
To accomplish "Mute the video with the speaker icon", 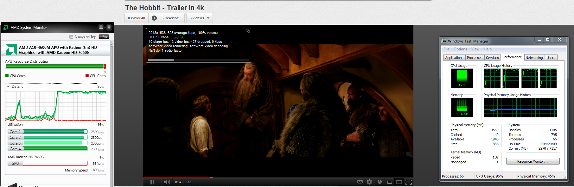I will click(167, 182).
